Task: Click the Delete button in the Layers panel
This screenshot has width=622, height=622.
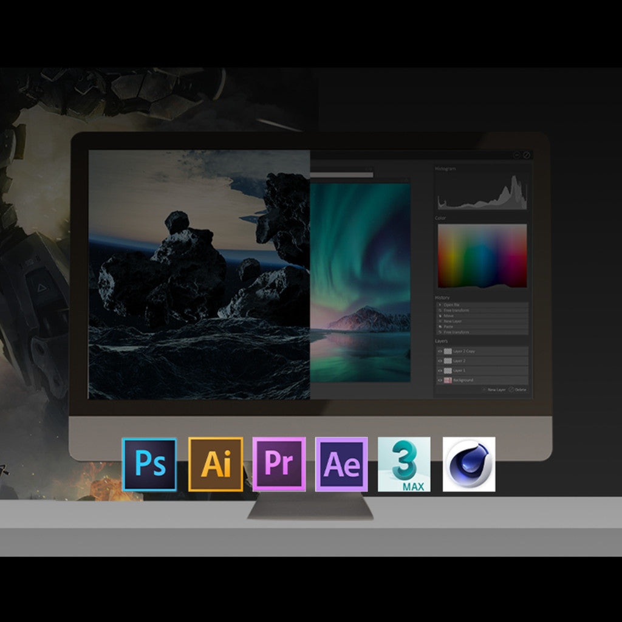Action: (518, 389)
